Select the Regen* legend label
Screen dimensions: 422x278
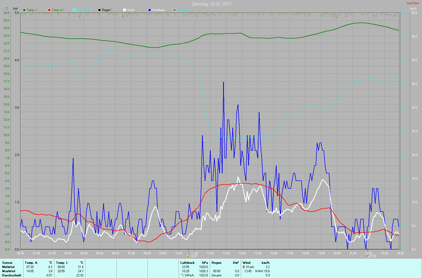[x=107, y=10]
